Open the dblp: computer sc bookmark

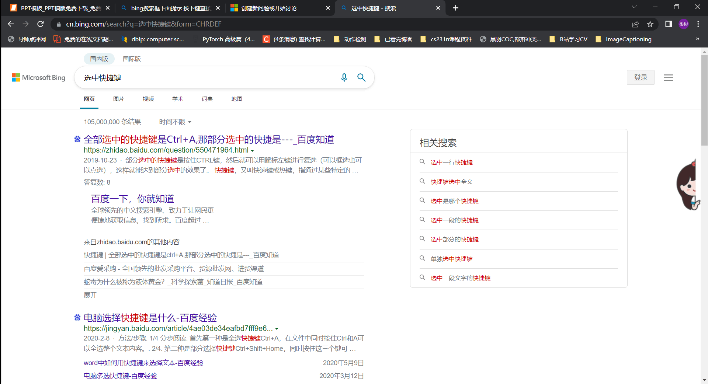pos(153,39)
